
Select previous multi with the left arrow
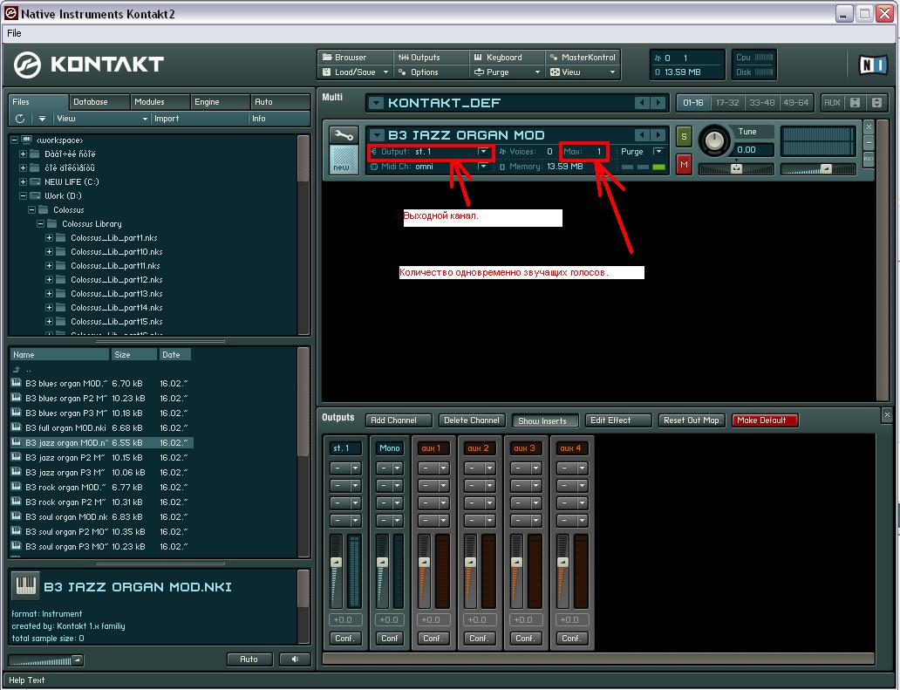coord(642,103)
